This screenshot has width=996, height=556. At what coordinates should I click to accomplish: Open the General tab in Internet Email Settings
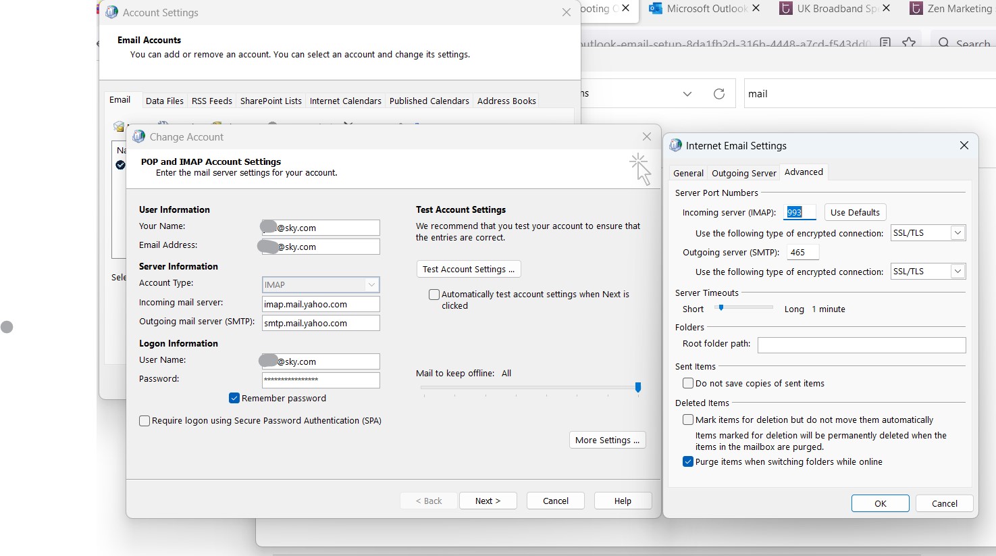(x=688, y=173)
